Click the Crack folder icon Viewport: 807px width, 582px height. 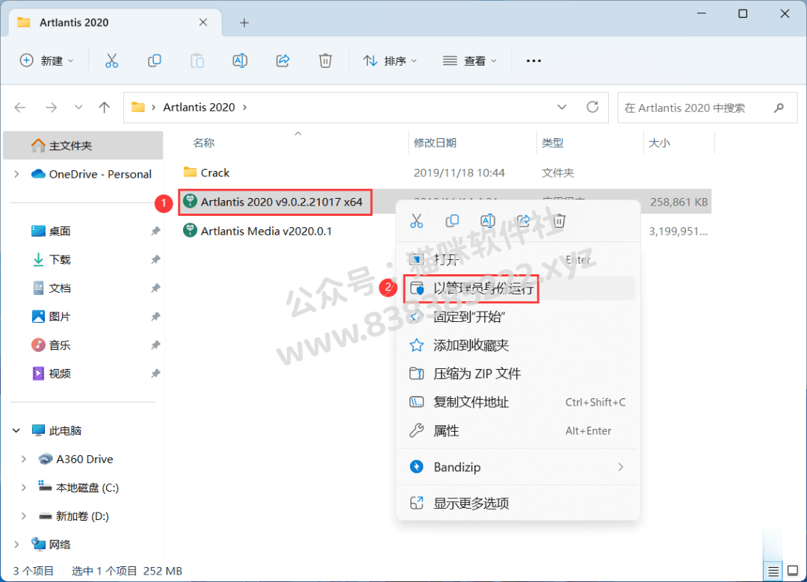pos(190,172)
